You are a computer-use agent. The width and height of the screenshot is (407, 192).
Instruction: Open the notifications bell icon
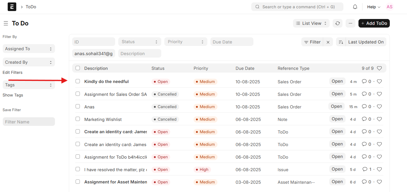(355, 7)
